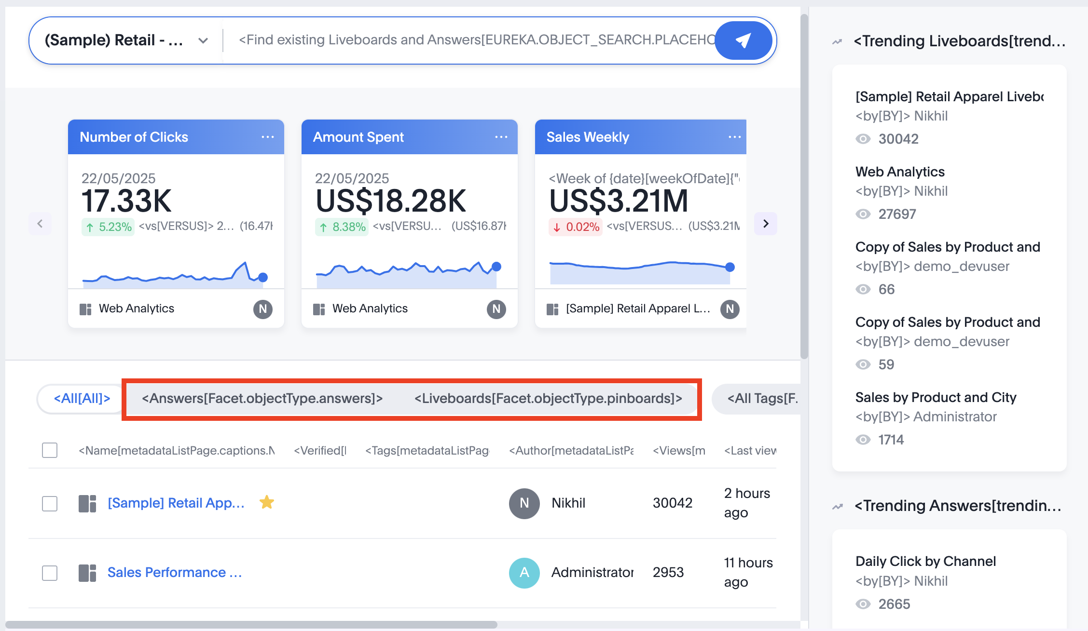Screen dimensions: 1088x631
Task: Click the N avatar on the Sales Weekly card
Action: 730,309
